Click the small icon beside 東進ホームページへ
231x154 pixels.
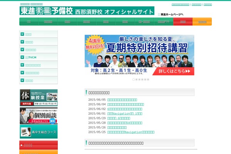[x=159, y=15]
